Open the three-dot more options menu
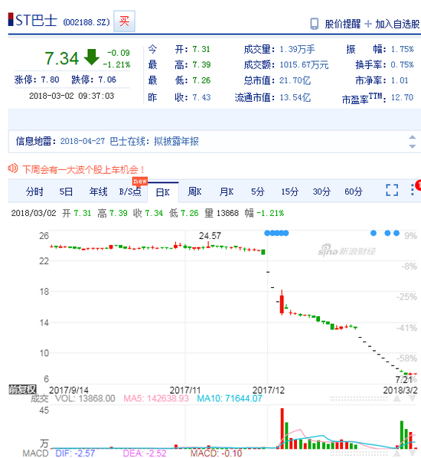This screenshot has width=421, height=458. (413, 190)
